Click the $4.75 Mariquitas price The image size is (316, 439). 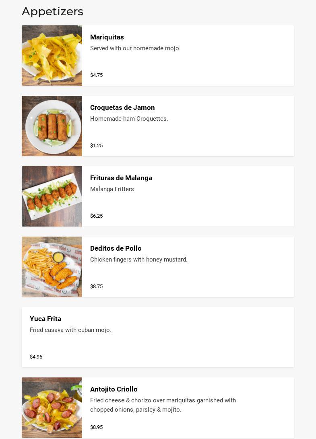click(x=97, y=75)
